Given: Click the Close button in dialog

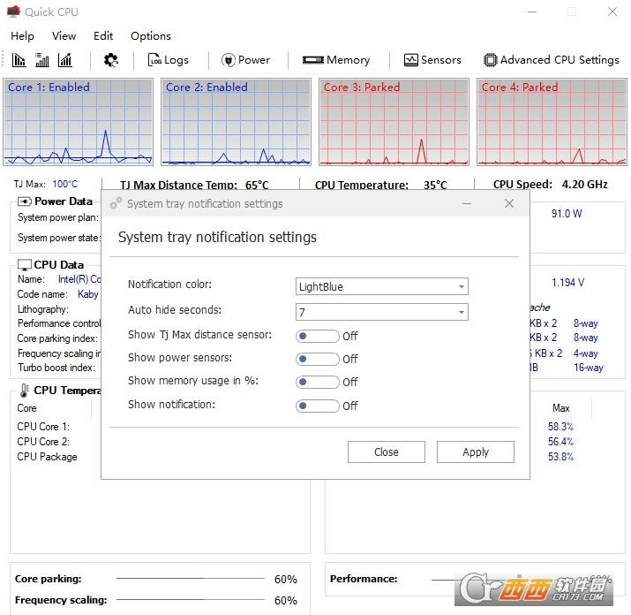Looking at the screenshot, I should (x=387, y=452).
